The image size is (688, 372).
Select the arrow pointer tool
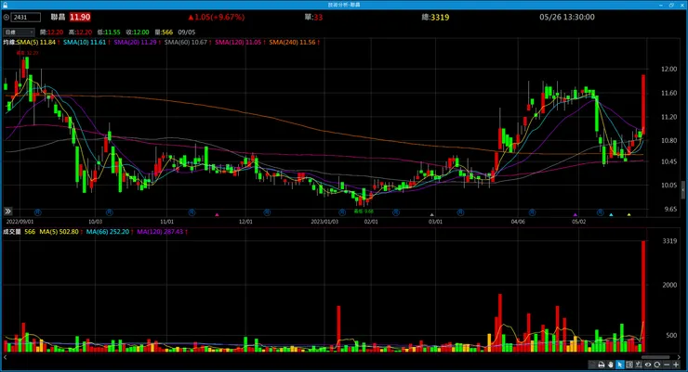click(x=619, y=365)
